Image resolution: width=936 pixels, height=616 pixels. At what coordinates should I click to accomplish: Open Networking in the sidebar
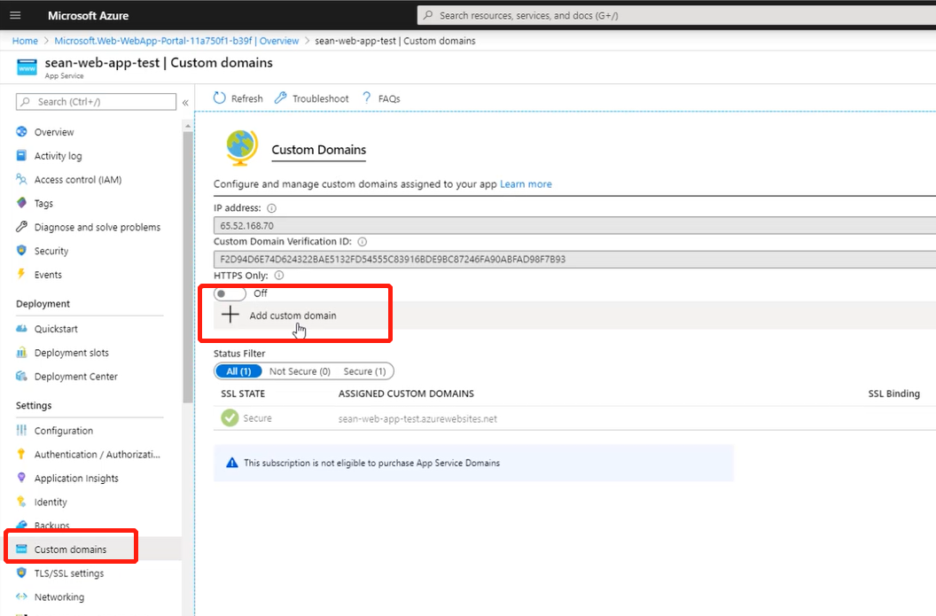point(59,597)
